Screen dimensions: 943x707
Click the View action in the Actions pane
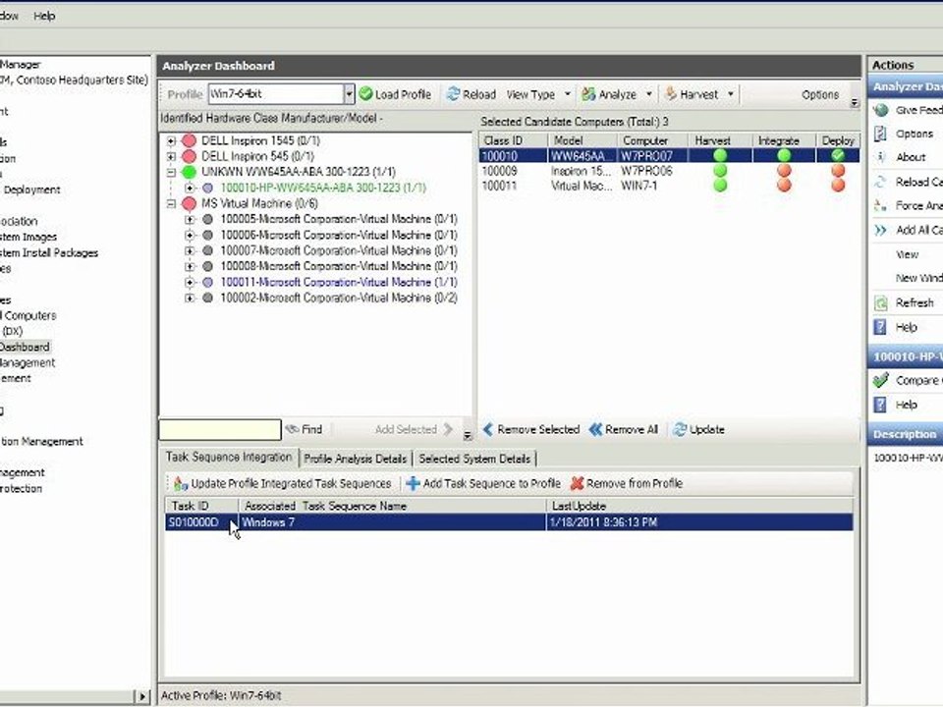(x=907, y=254)
